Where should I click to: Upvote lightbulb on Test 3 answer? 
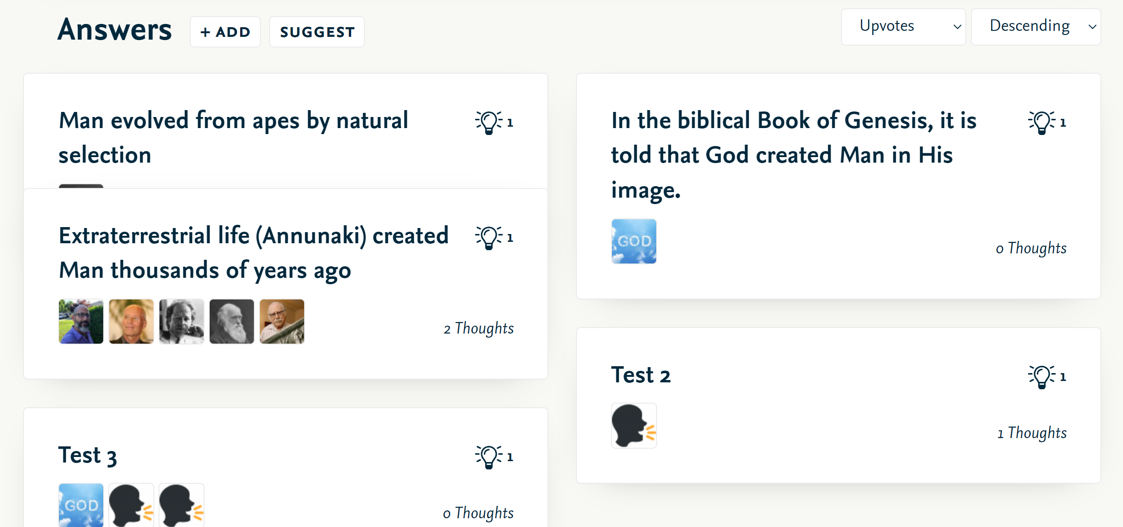click(488, 457)
